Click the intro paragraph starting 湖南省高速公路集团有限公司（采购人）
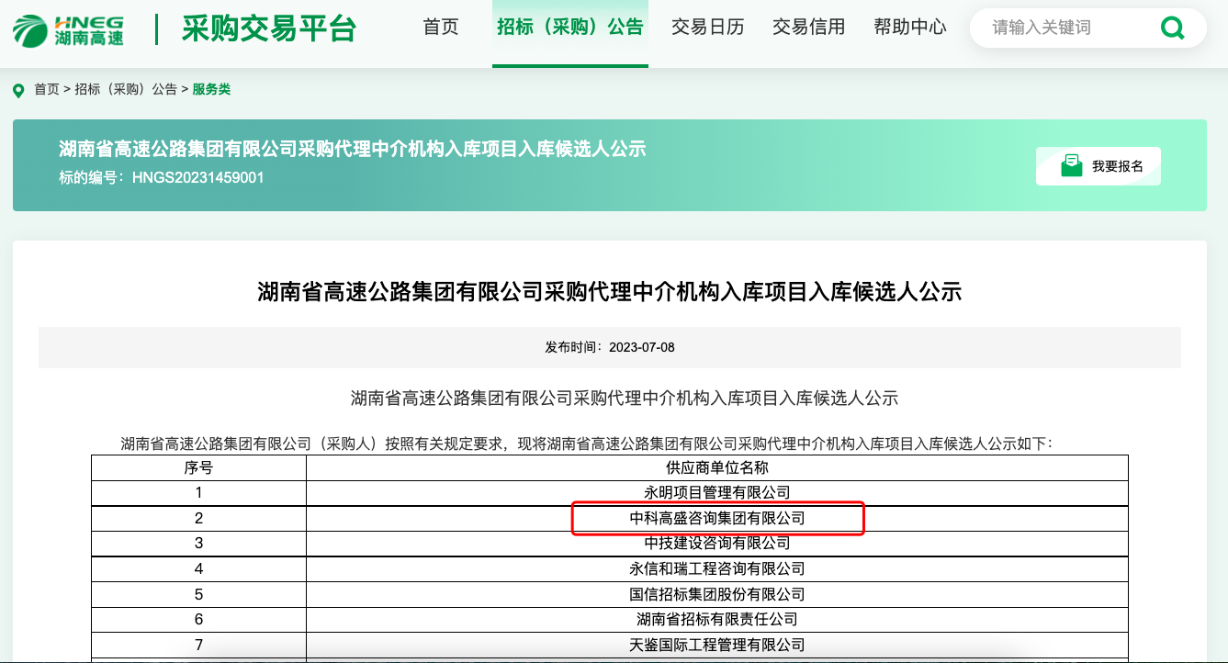The height and width of the screenshot is (663, 1228). [x=587, y=444]
